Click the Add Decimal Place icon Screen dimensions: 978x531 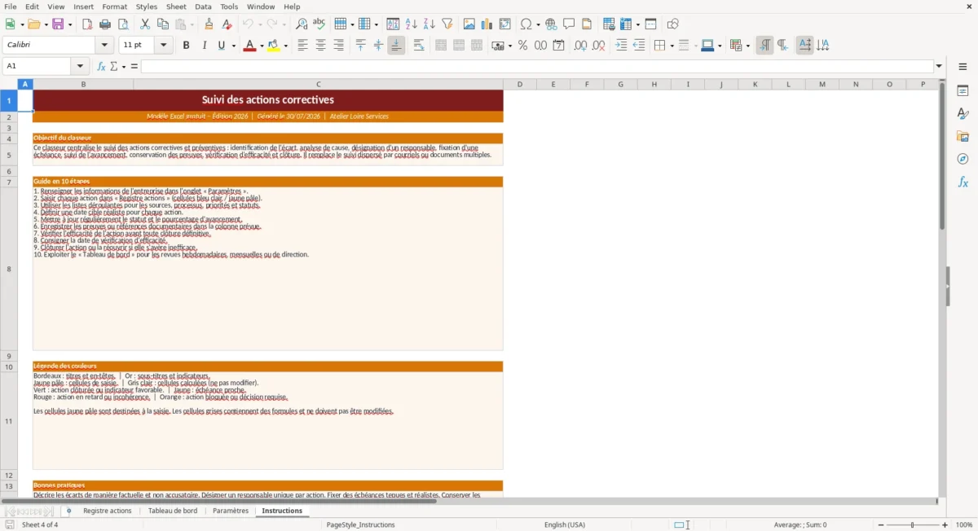(x=580, y=46)
